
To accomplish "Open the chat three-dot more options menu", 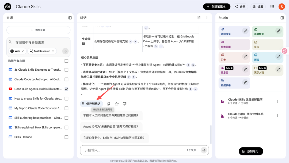I will coord(207,18).
